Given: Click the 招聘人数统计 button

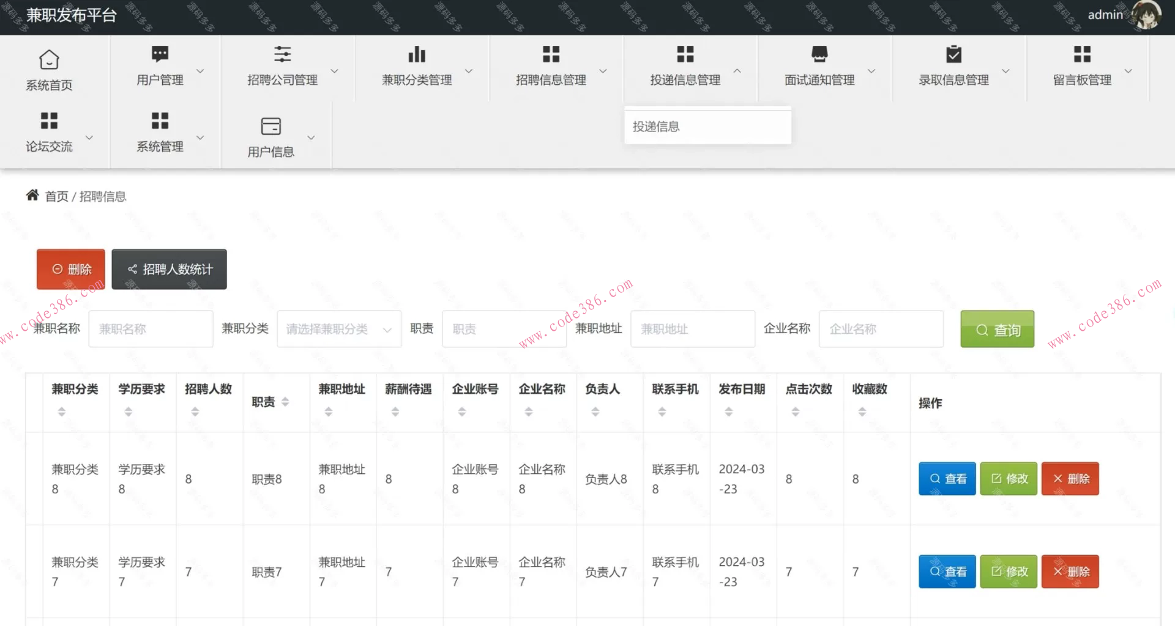Looking at the screenshot, I should (x=169, y=269).
